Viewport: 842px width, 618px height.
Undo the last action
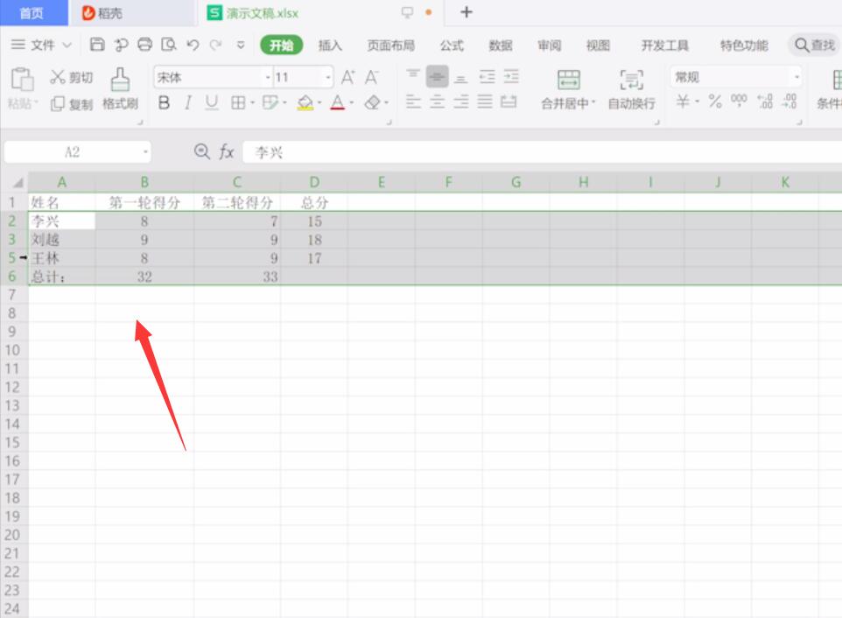[193, 45]
